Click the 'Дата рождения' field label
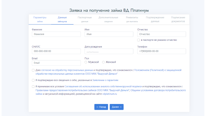Screen dimensions: 206x116 click(93, 47)
